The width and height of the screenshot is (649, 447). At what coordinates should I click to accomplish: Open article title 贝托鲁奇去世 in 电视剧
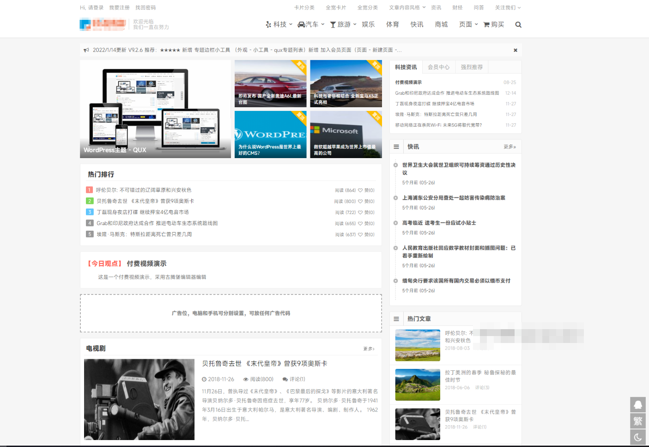pyautogui.click(x=264, y=363)
